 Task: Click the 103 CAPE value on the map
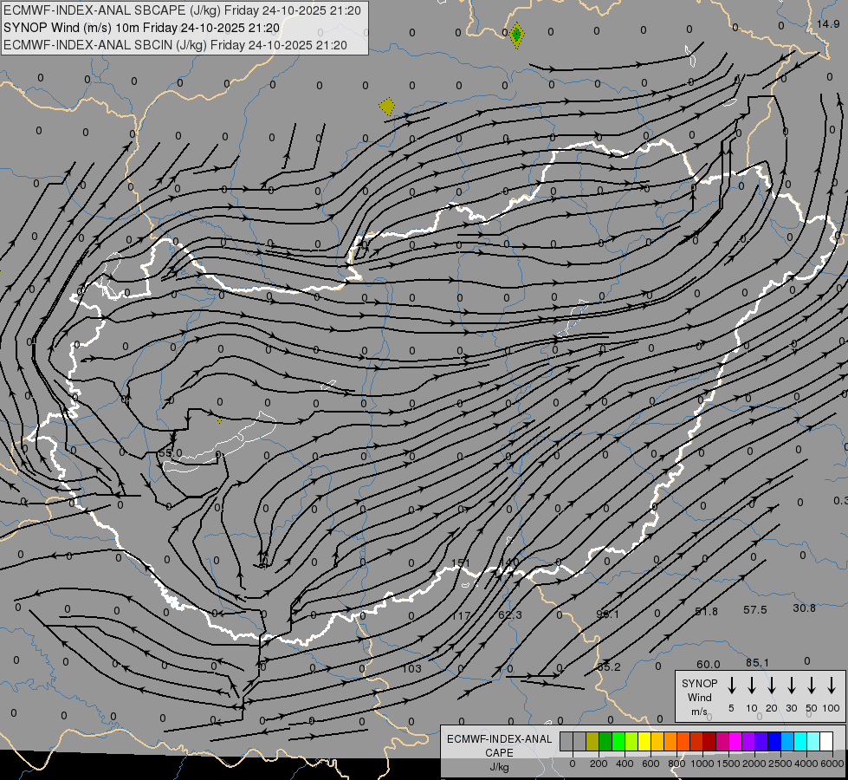[411, 668]
